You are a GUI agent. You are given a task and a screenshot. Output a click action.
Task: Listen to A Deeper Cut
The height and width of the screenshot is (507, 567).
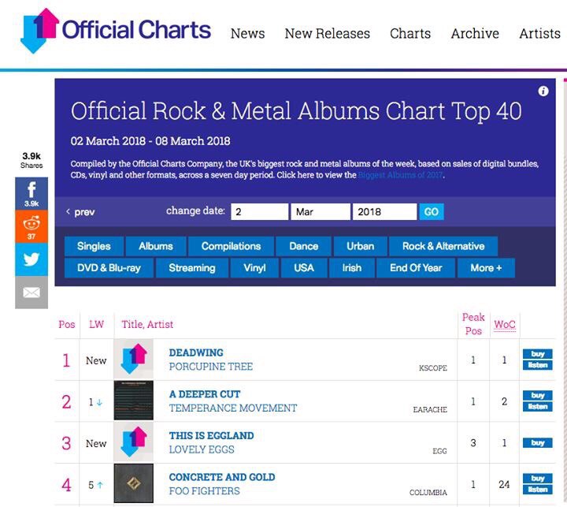point(538,407)
